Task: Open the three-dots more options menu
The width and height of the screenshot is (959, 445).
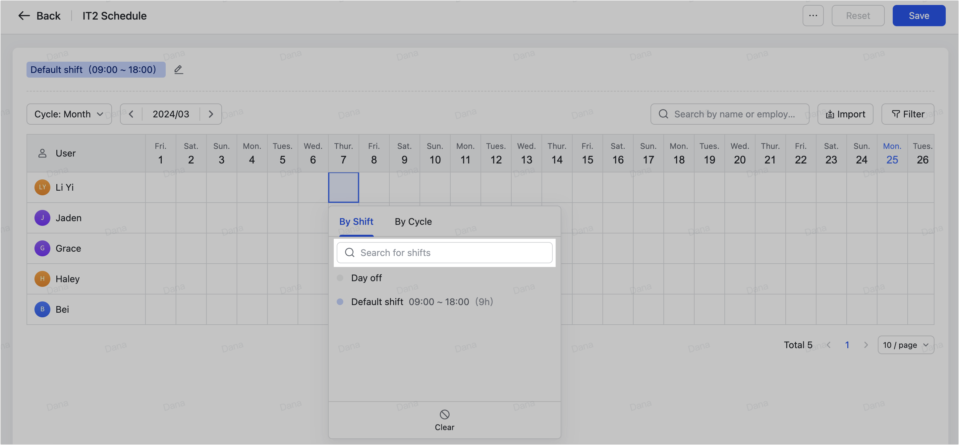Action: (x=813, y=16)
